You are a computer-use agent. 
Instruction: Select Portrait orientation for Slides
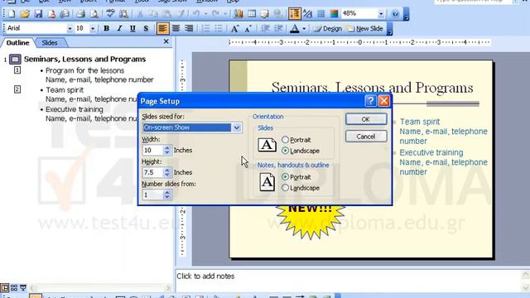[x=285, y=140]
